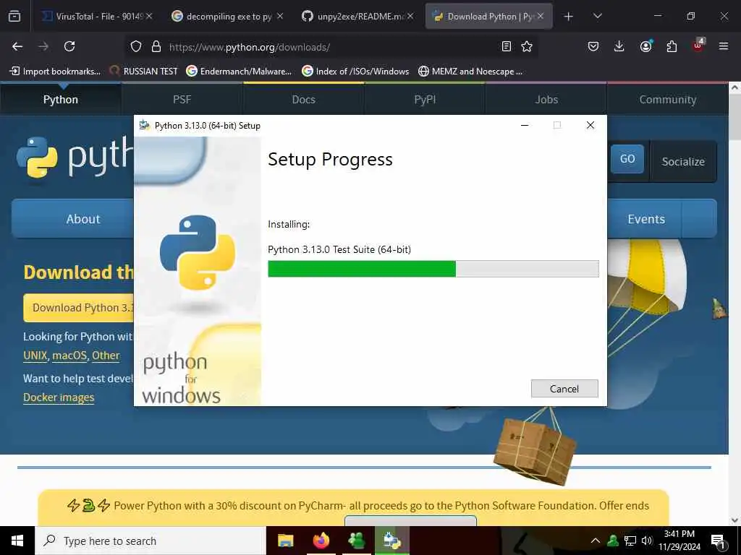Open the Jobs site nav item

point(546,100)
